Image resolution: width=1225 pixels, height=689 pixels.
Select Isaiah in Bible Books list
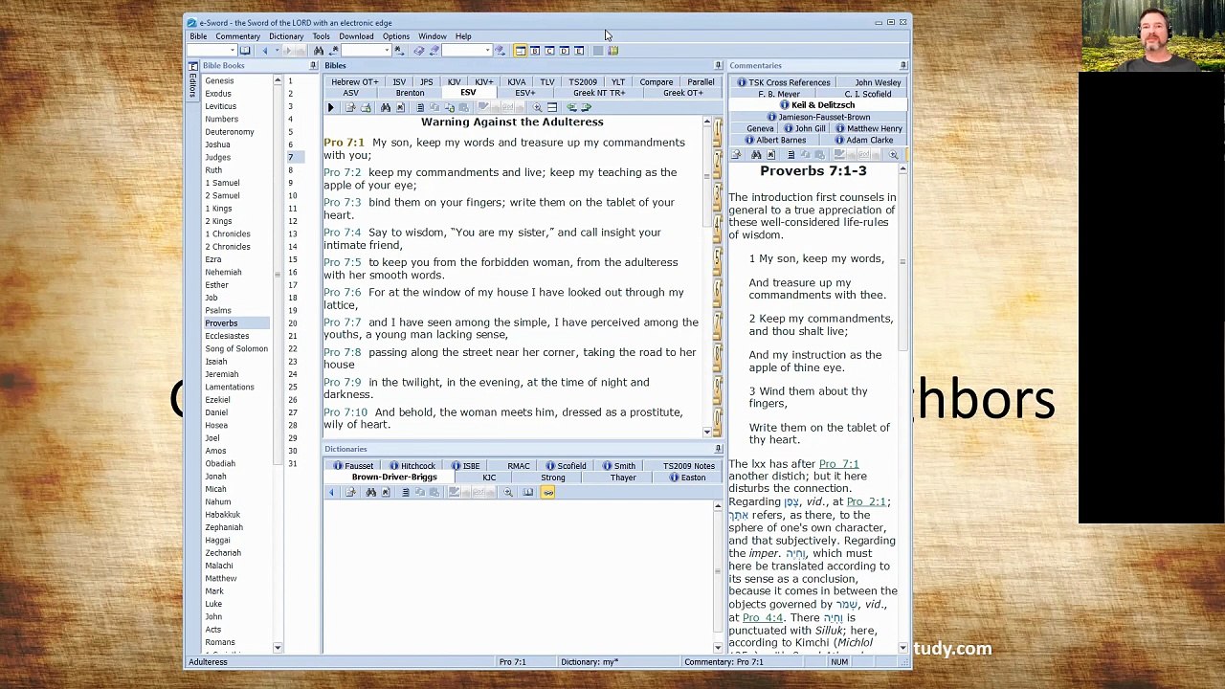216,362
